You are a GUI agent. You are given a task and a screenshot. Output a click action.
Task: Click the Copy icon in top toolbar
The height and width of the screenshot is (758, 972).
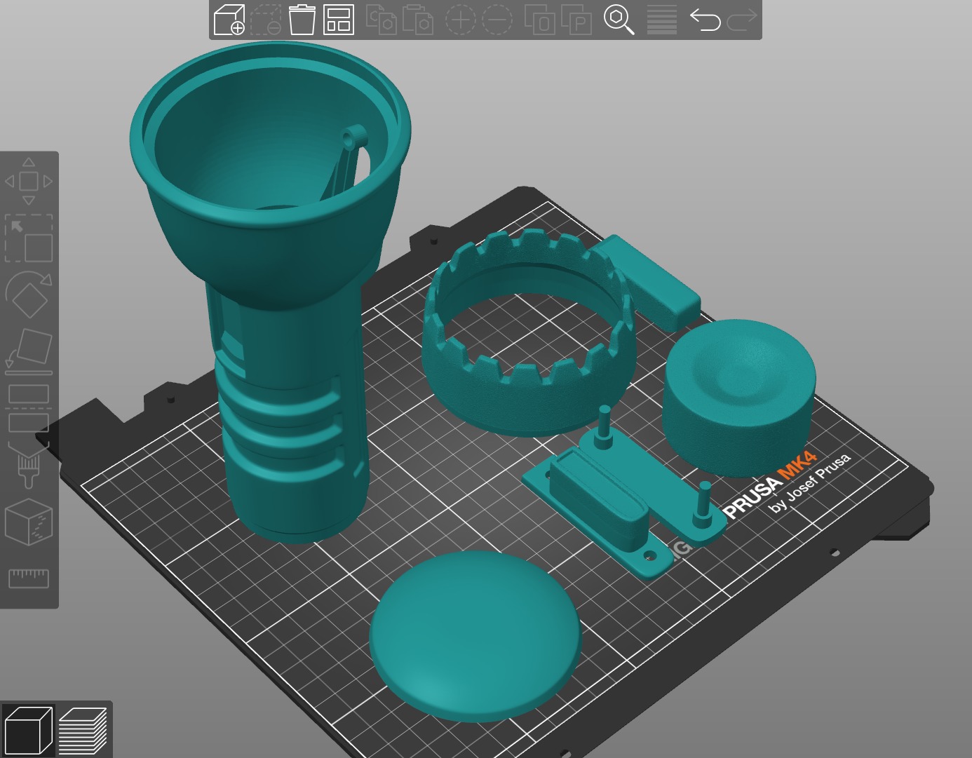tap(382, 20)
